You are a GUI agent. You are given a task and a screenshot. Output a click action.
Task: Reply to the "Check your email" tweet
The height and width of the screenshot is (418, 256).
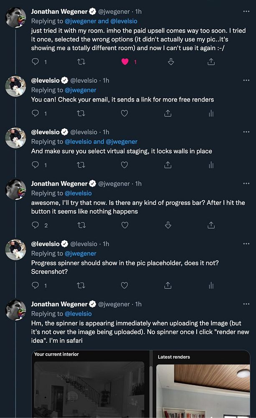click(35, 113)
